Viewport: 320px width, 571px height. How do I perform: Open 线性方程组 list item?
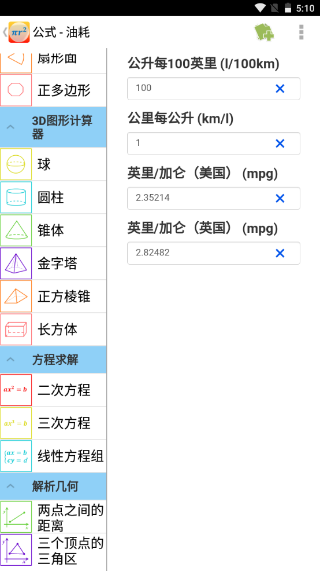(x=53, y=456)
